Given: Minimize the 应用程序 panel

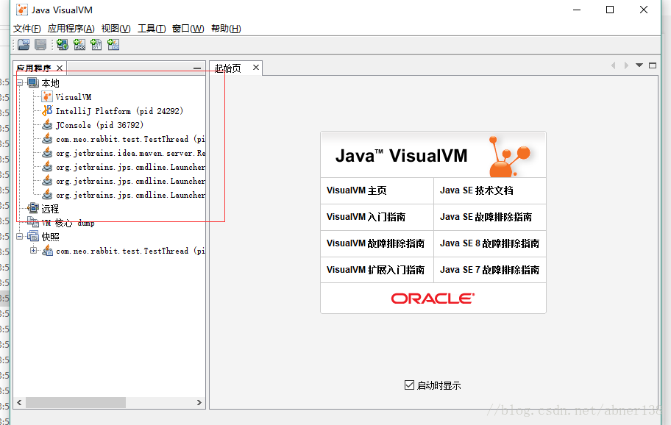Looking at the screenshot, I should [197, 68].
